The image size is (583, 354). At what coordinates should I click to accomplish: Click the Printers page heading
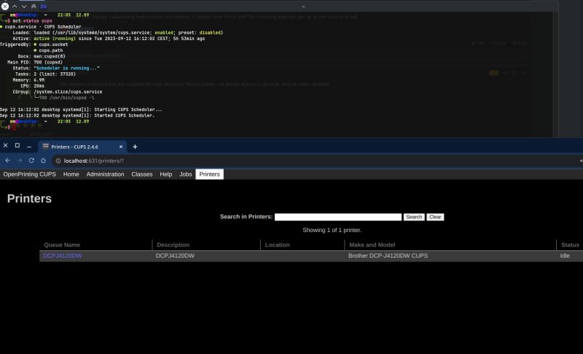(29, 199)
